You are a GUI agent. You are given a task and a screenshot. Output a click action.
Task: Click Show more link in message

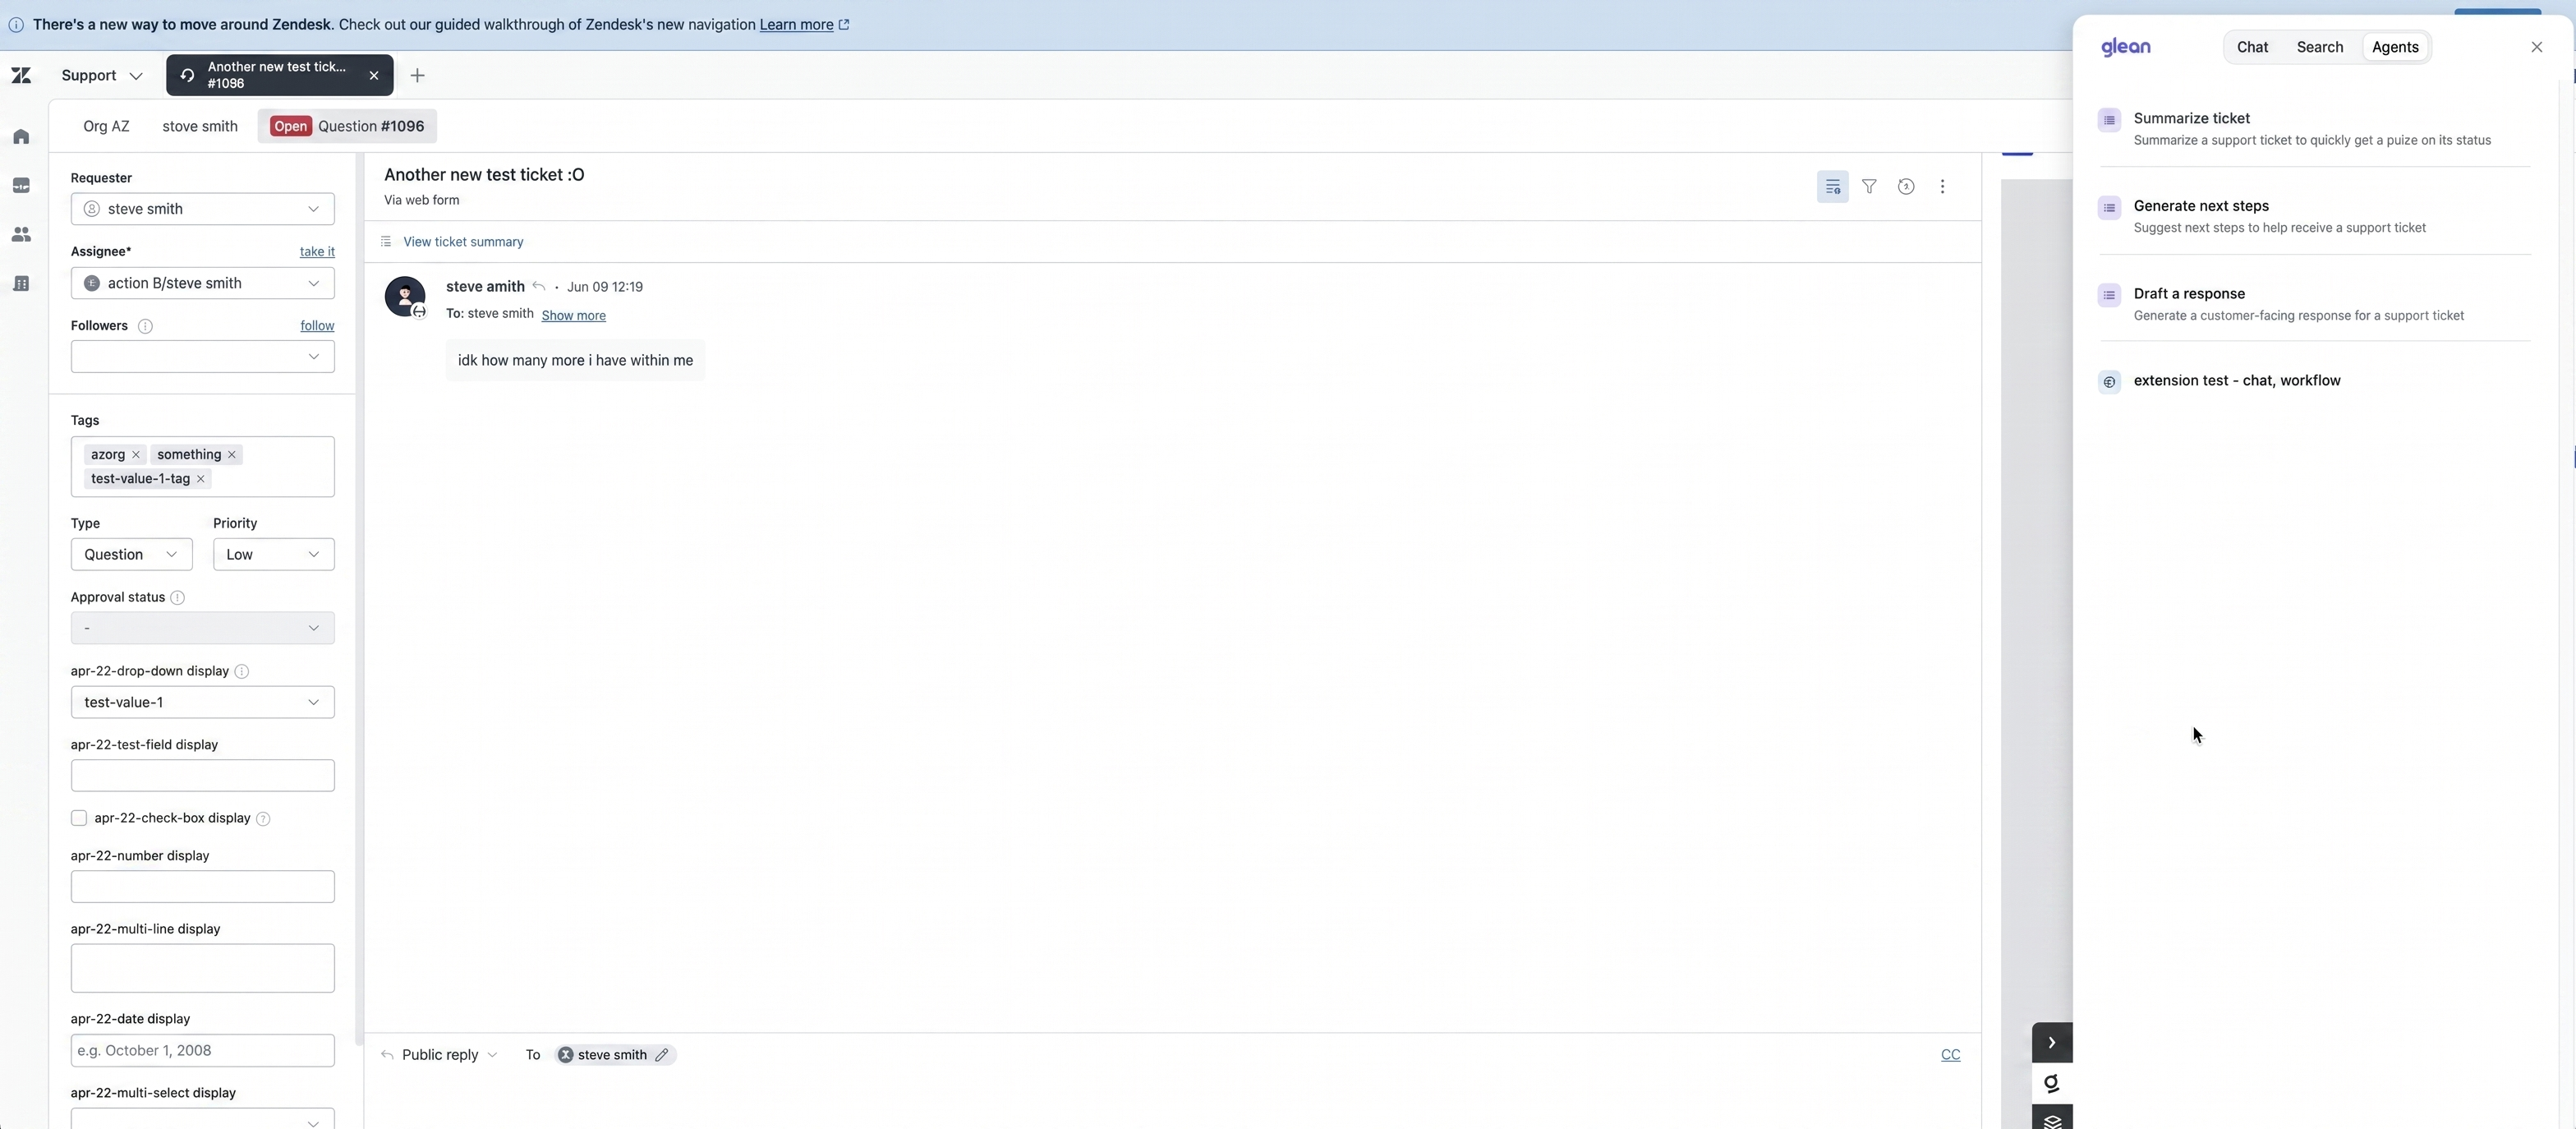(573, 316)
